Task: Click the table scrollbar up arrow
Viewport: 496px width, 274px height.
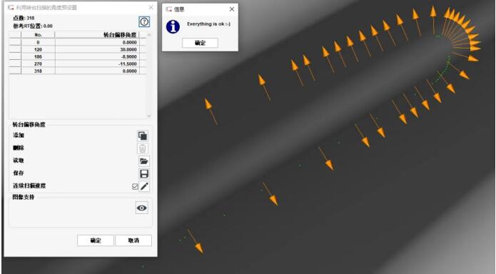Action: 149,35
